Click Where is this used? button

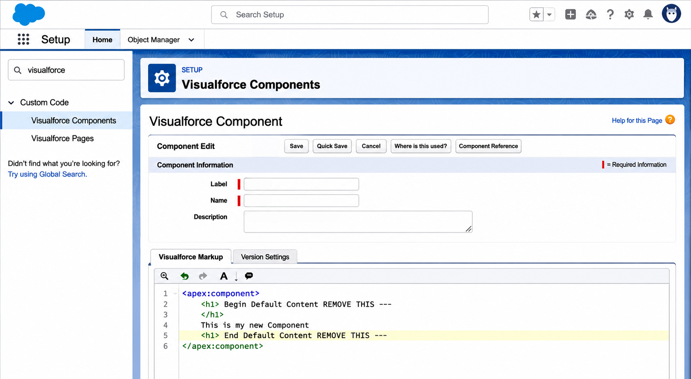tap(421, 146)
